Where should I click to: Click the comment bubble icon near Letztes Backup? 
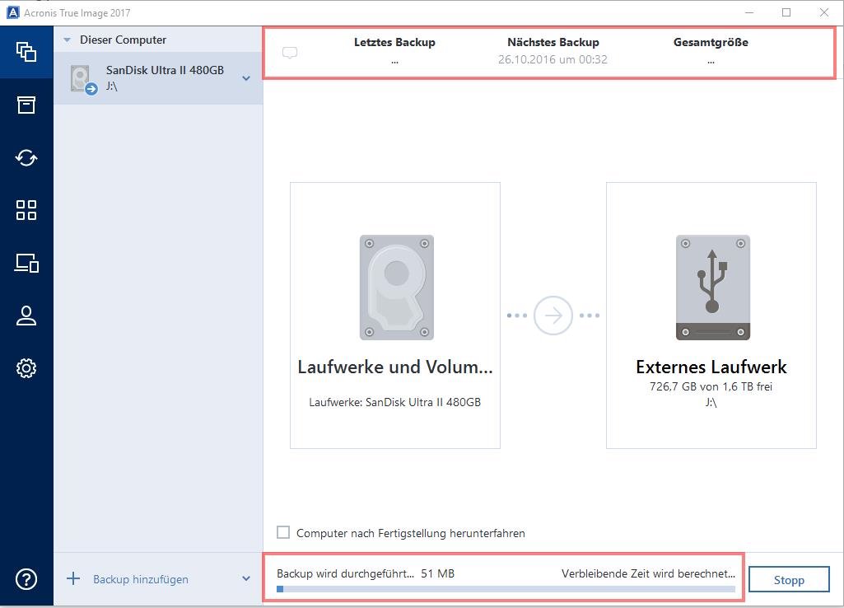tap(290, 53)
